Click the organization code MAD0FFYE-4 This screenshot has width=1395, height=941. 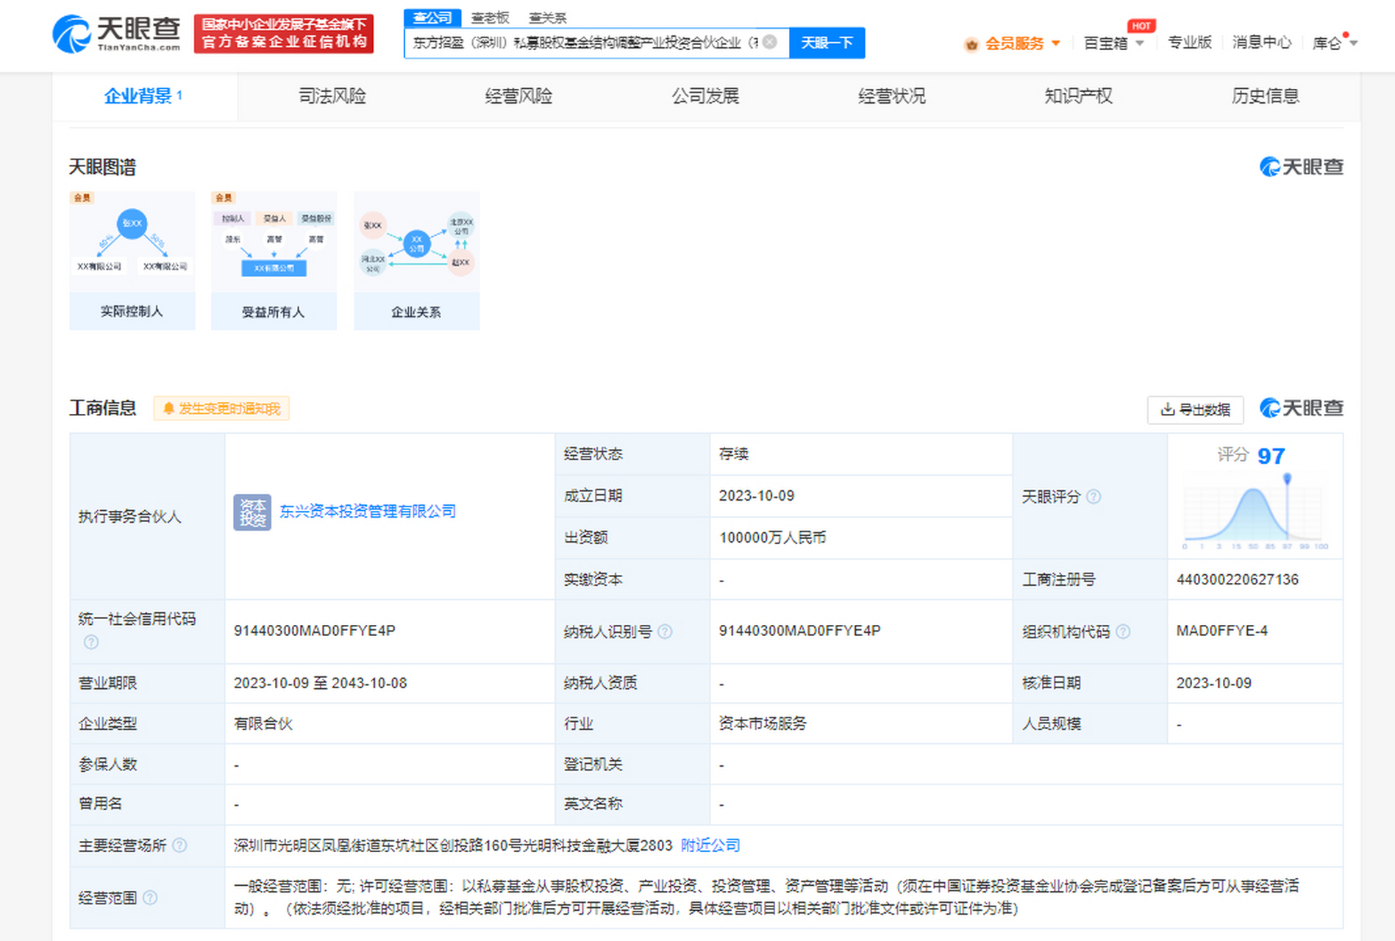(1222, 631)
